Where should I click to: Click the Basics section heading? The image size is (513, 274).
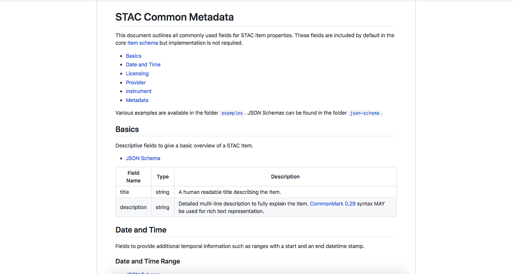tap(127, 129)
